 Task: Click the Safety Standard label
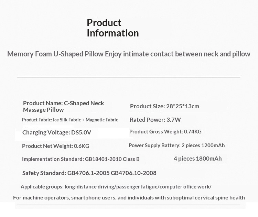44,173
